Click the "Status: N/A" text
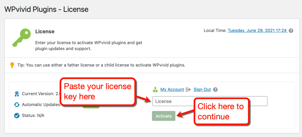The height and width of the screenshot is (137, 302). 33,115
